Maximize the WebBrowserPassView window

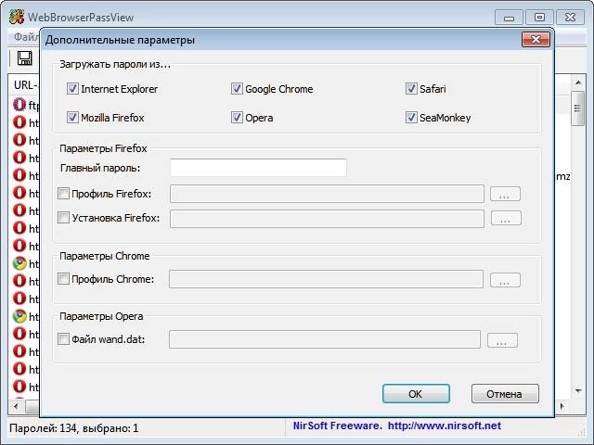pyautogui.click(x=539, y=17)
